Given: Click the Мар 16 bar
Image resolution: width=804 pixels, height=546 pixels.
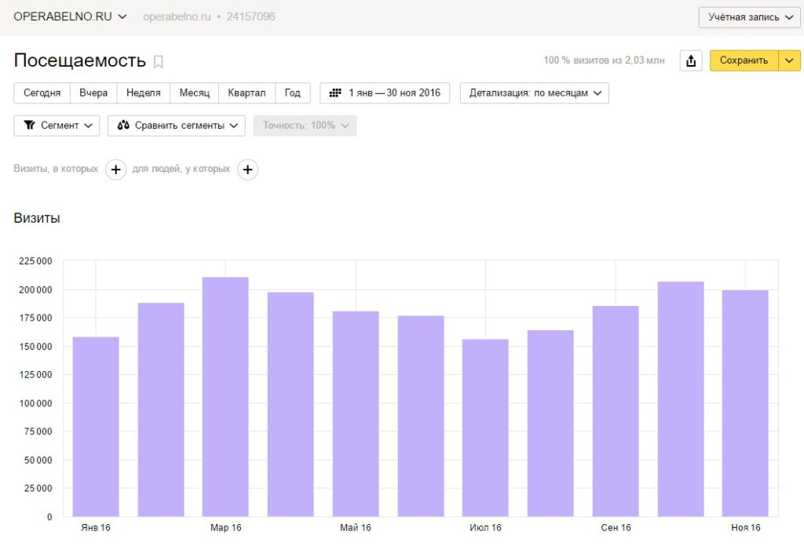Looking at the screenshot, I should pos(225,396).
